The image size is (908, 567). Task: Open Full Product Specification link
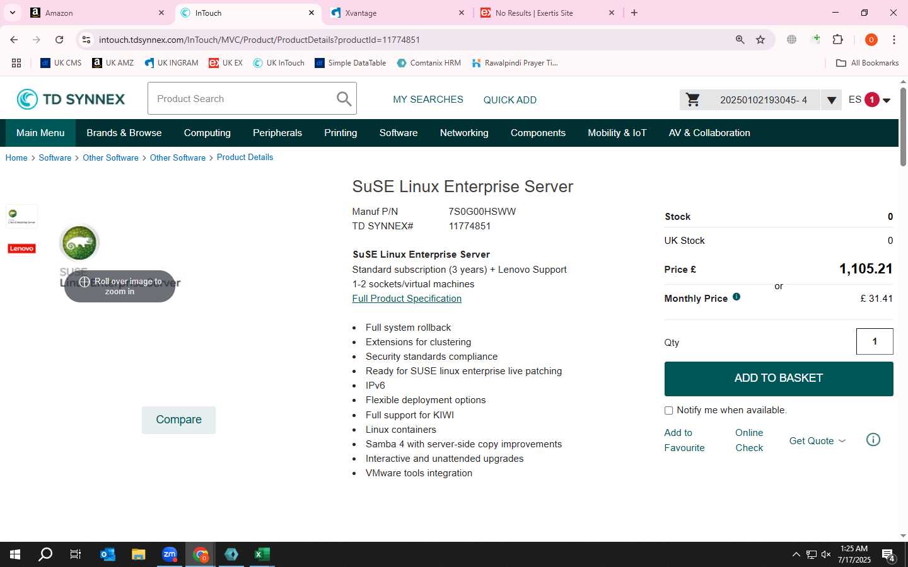pos(407,299)
